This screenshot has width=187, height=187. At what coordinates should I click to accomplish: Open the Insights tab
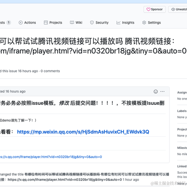click(125, 22)
